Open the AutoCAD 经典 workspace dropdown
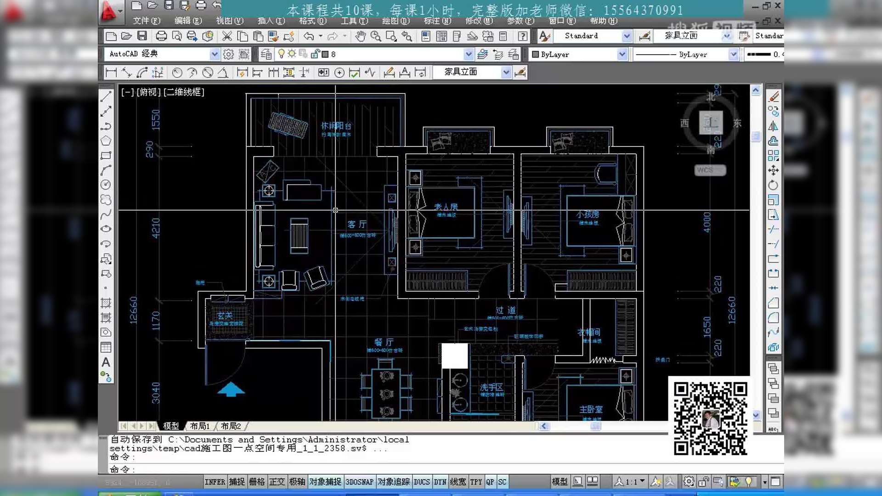The image size is (882, 496). click(x=215, y=54)
